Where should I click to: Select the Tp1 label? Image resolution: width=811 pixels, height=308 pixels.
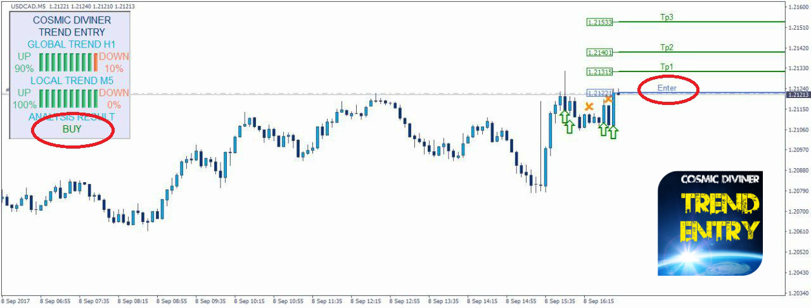[x=667, y=66]
